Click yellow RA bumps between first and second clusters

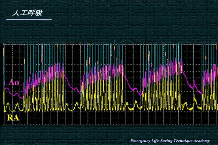(x=72, y=106)
